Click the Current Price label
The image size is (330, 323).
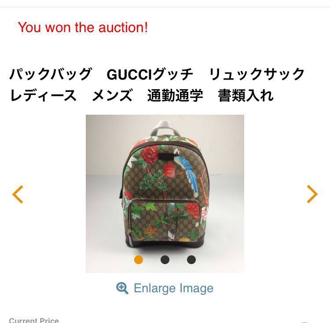tap(34, 320)
